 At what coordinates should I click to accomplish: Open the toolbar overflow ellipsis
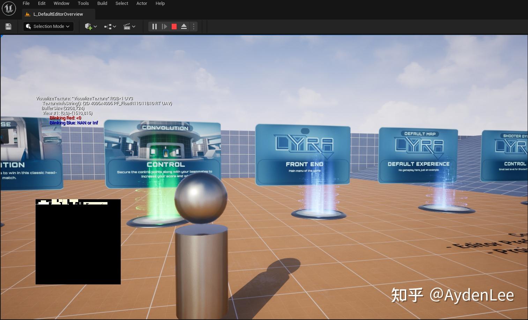pyautogui.click(x=194, y=26)
